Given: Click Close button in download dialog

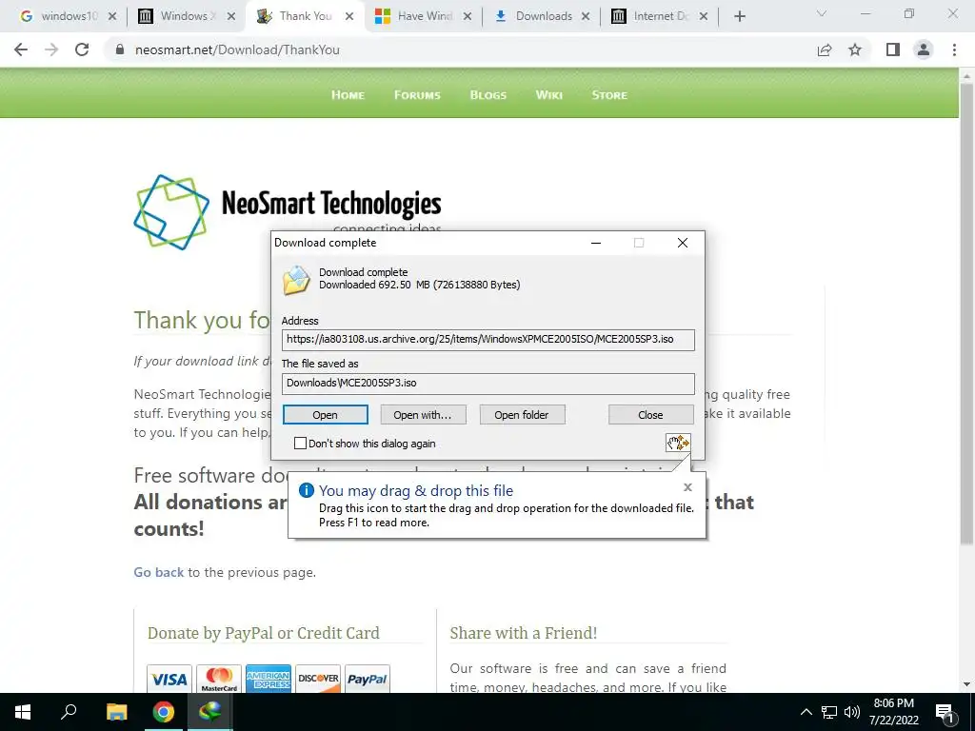Looking at the screenshot, I should [650, 415].
